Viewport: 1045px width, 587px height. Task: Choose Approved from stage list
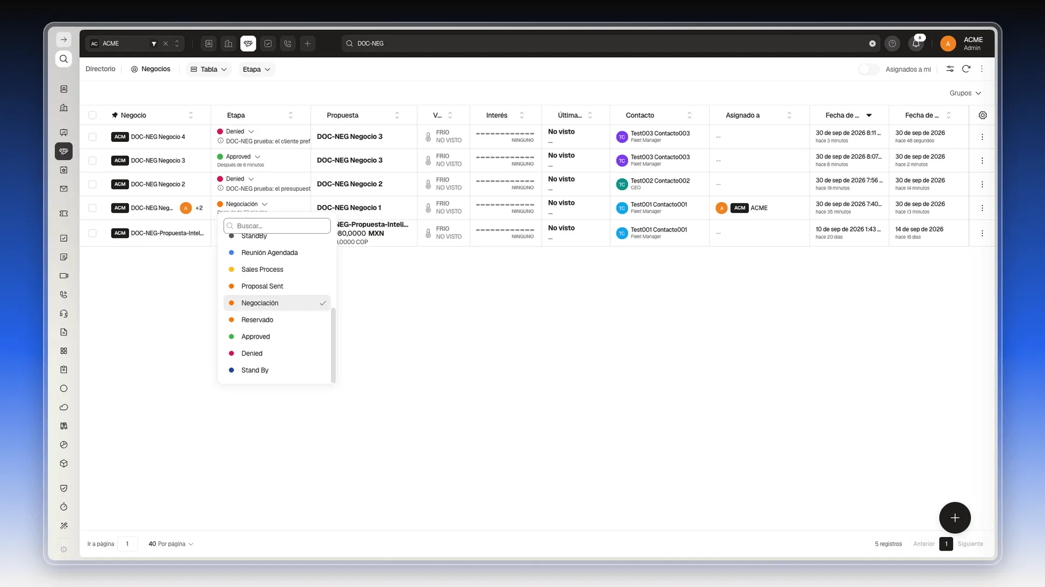[x=277, y=337]
